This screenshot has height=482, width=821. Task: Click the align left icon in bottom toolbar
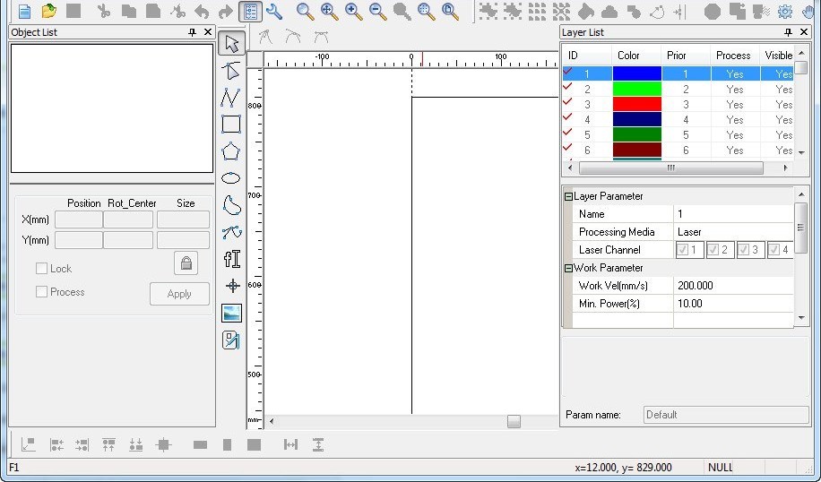coord(56,445)
